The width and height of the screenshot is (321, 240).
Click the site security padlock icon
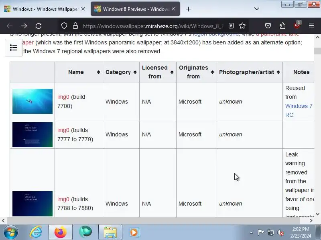(75, 26)
